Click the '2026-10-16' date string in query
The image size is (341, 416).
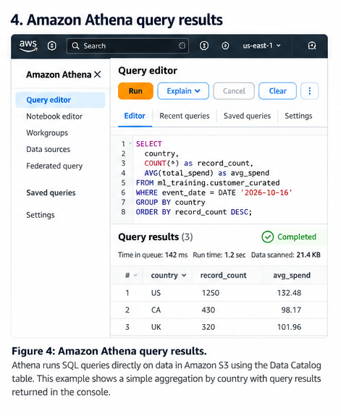pyautogui.click(x=266, y=192)
